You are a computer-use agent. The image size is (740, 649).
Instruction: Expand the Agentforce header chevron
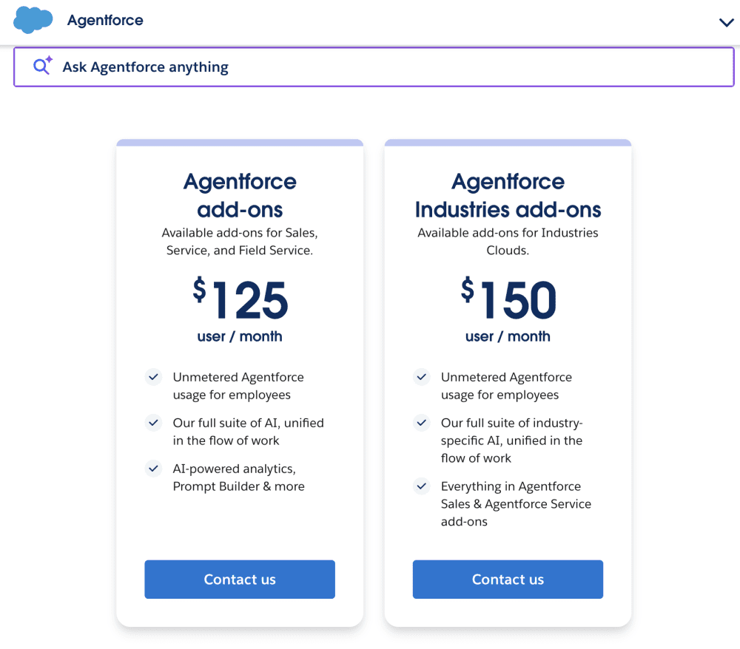[726, 22]
